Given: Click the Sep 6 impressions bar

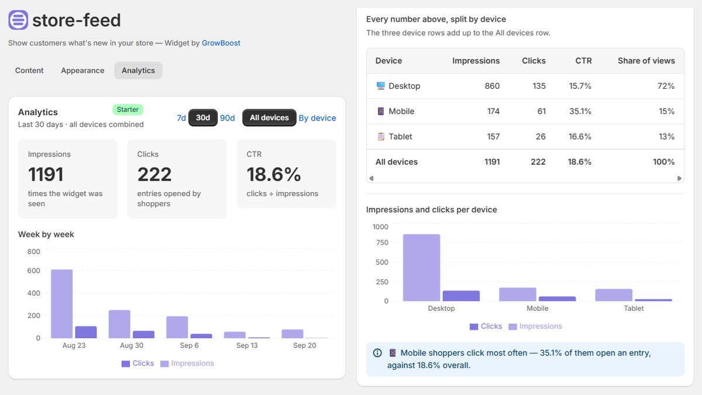Looking at the screenshot, I should coord(177,327).
